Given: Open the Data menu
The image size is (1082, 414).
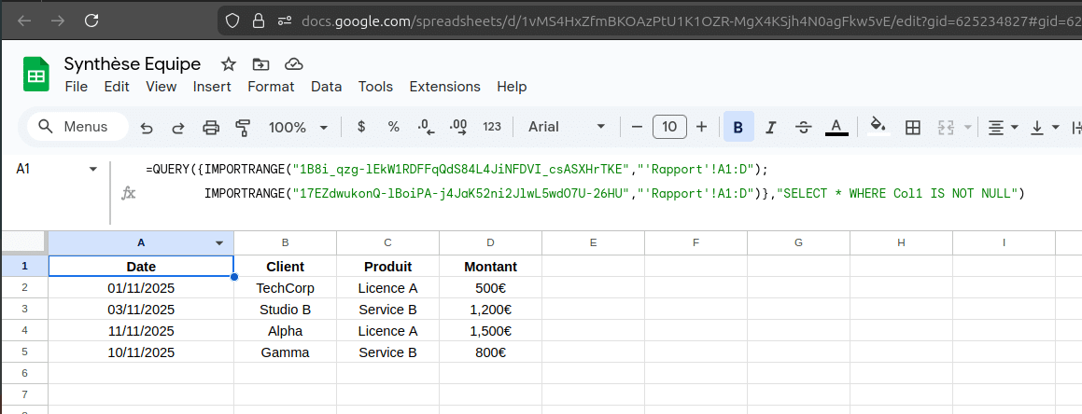Looking at the screenshot, I should pos(327,87).
